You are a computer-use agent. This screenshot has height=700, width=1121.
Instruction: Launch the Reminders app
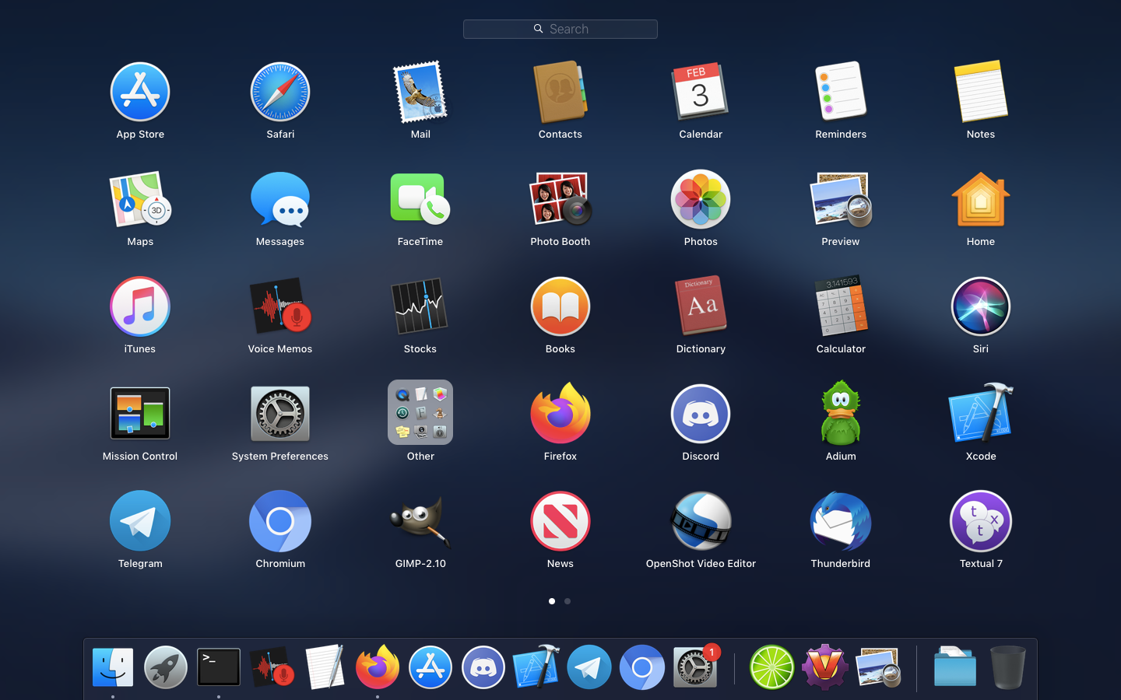point(841,92)
